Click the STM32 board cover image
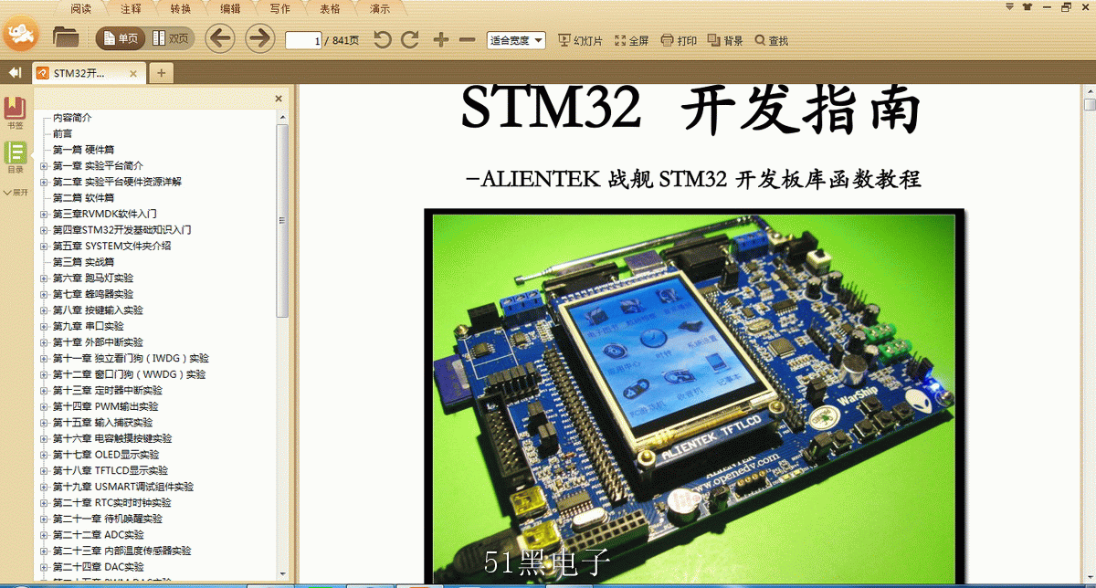This screenshot has width=1096, height=588. [x=694, y=398]
